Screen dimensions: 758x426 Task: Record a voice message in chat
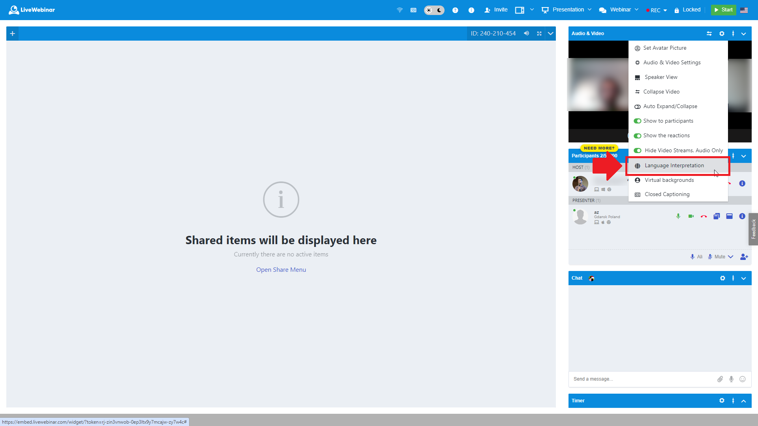[x=731, y=379]
